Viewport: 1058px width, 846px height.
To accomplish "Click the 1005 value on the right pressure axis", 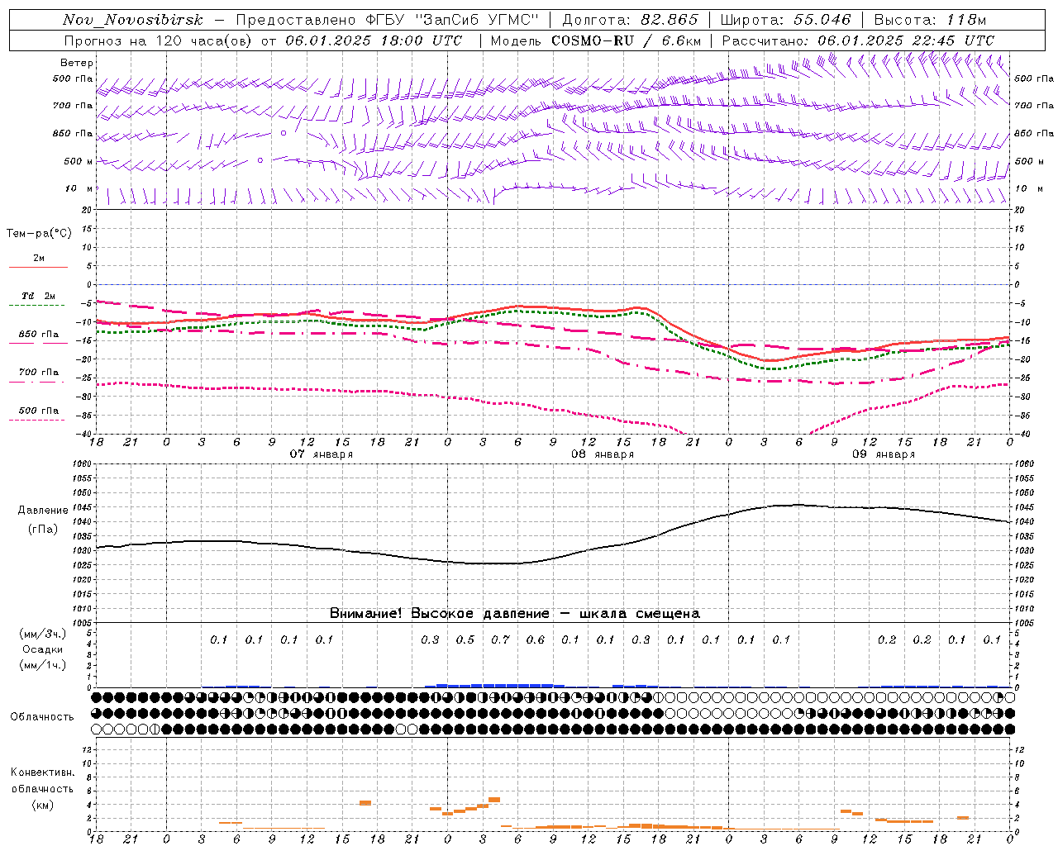I will (x=1024, y=622).
